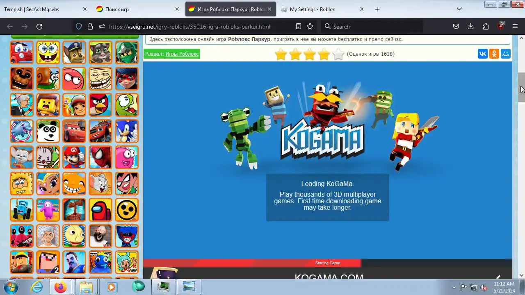
Task: Click the page vertical scrollbar thumb
Action: (x=522, y=87)
